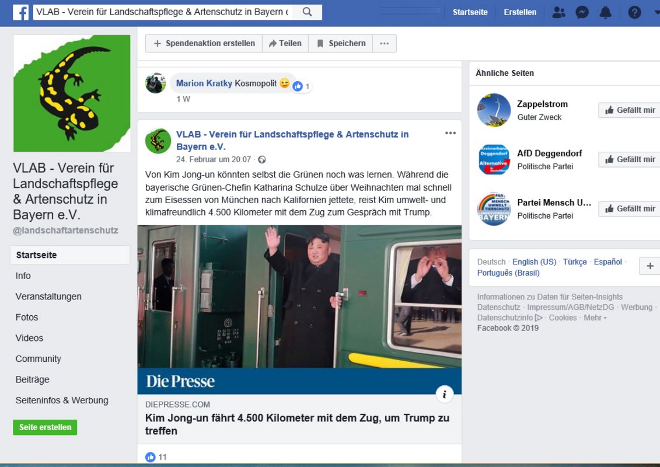The width and height of the screenshot is (660, 467).
Task: Click the Speichern button
Action: [341, 43]
